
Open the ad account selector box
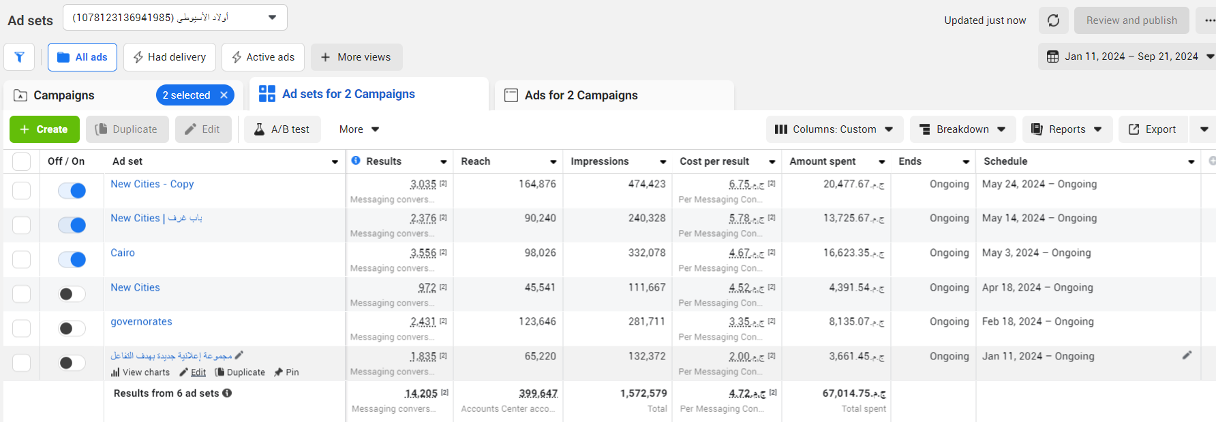point(174,18)
